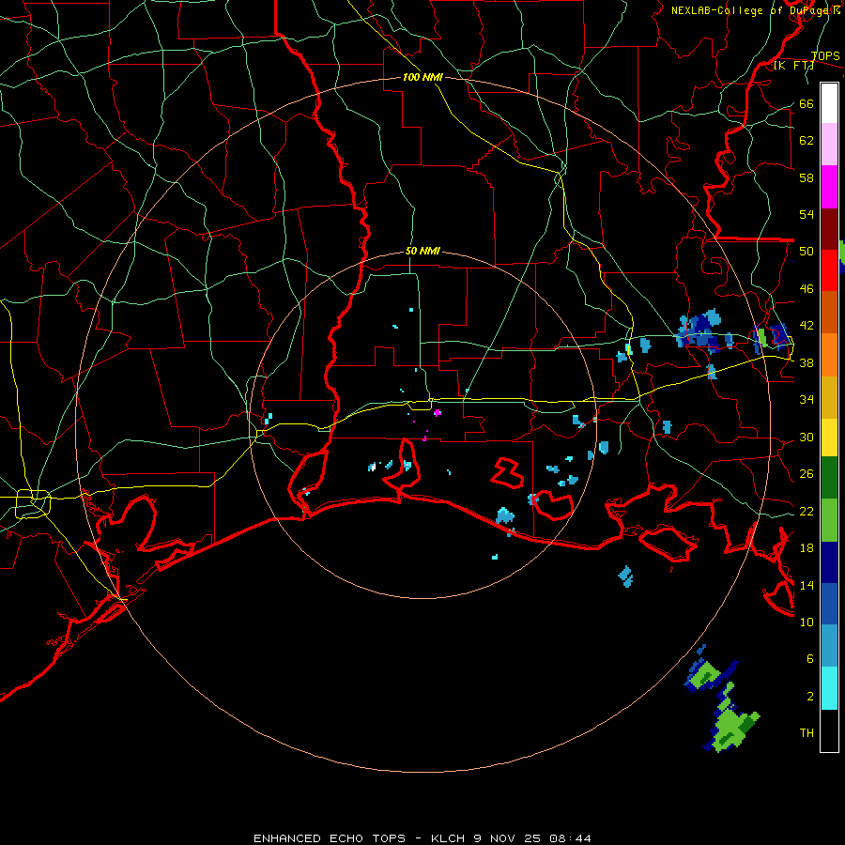
Task: Click the (K FT) units label
Action: [x=793, y=66]
